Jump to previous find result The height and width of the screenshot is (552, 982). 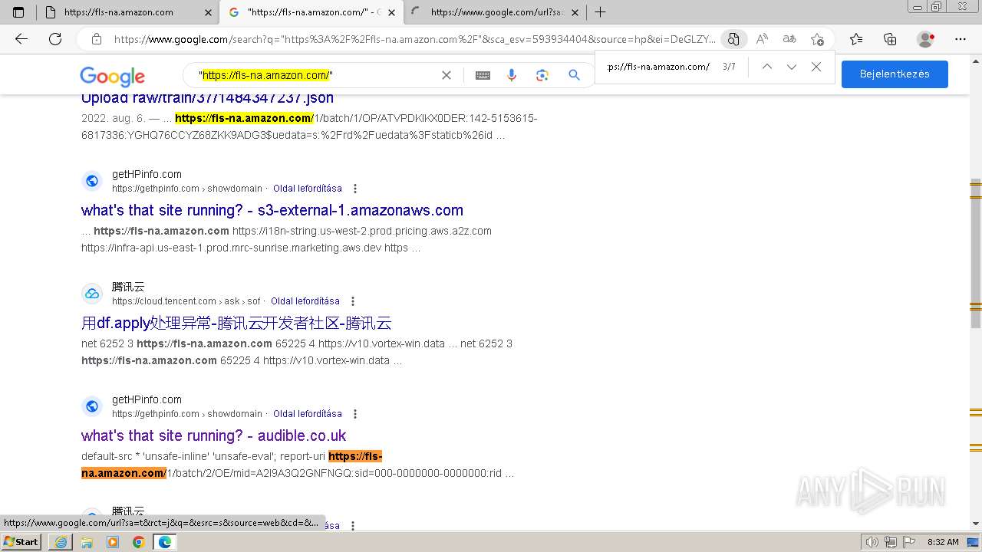tap(766, 67)
